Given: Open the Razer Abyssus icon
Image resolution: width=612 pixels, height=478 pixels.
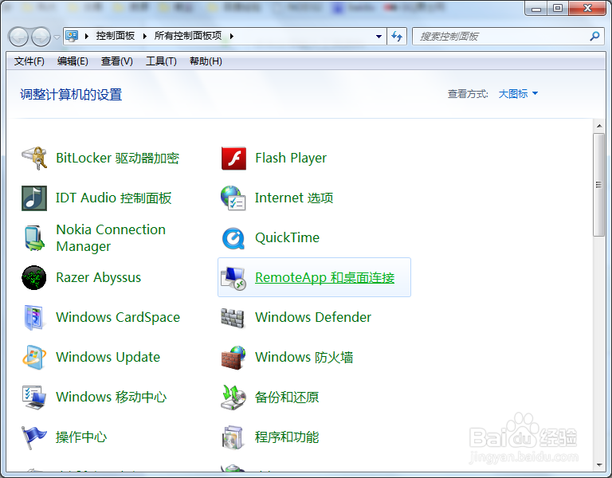Looking at the screenshot, I should pyautogui.click(x=34, y=278).
